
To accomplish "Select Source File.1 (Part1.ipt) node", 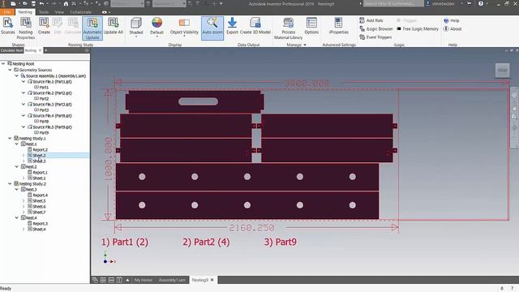I will click(x=52, y=81).
